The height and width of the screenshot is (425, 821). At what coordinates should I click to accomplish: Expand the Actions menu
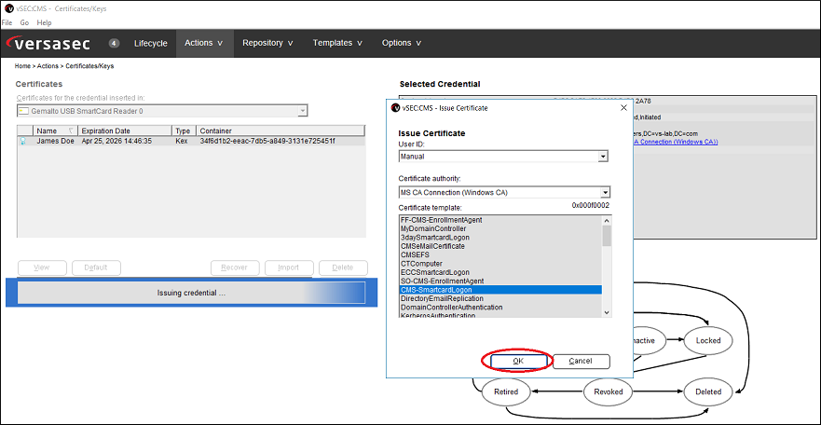coord(204,43)
